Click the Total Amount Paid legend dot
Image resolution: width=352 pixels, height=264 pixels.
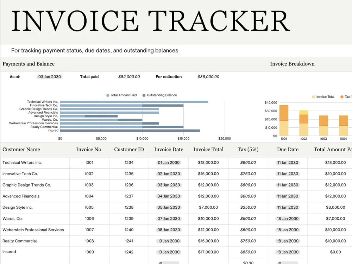tap(108, 95)
